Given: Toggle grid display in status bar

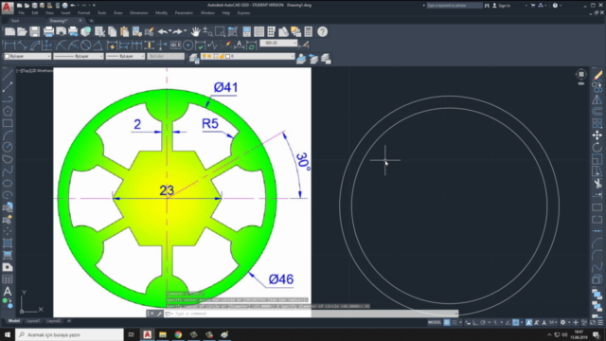Looking at the screenshot, I should point(447,322).
